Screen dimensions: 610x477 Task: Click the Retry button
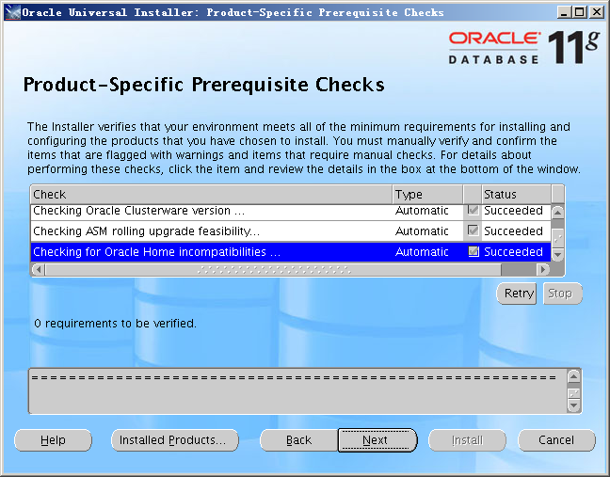coord(519,294)
